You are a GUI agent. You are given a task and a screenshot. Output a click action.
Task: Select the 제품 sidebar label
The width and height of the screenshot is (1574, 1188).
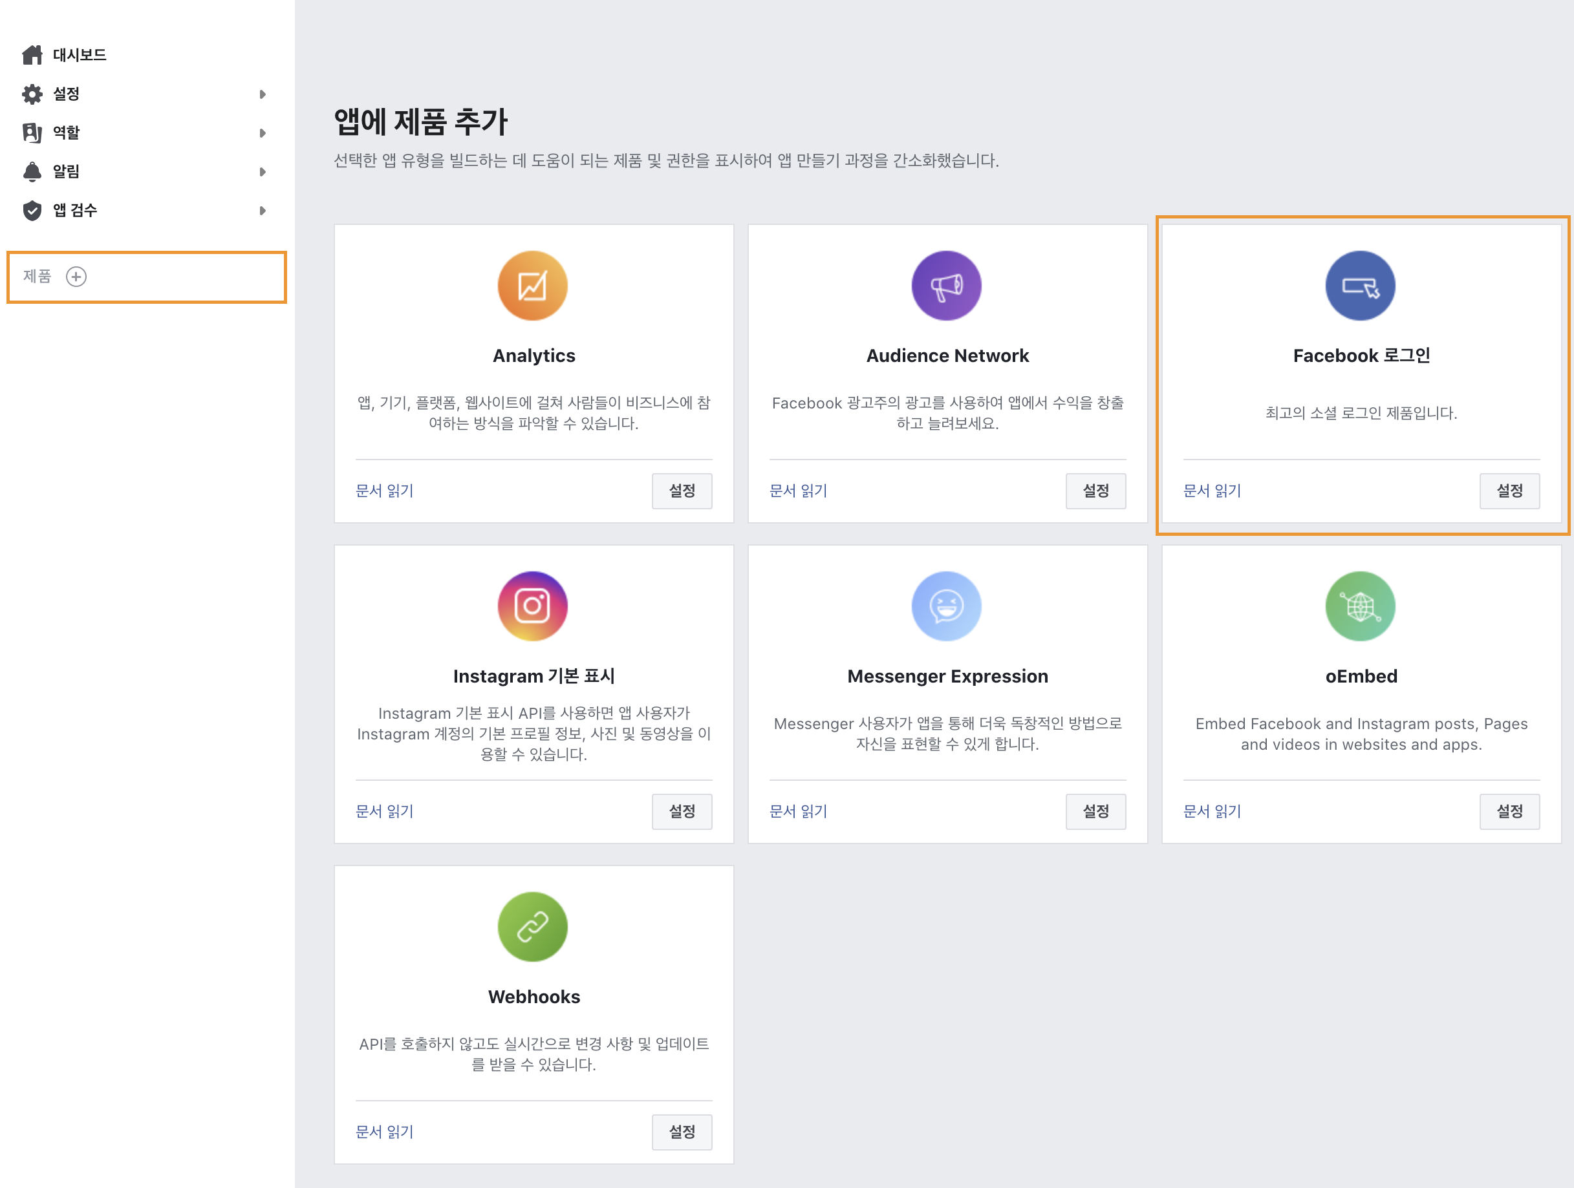37,276
